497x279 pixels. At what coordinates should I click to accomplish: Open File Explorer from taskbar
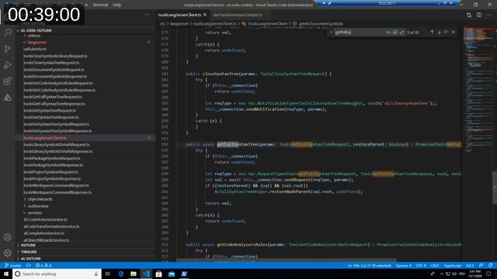point(134,274)
